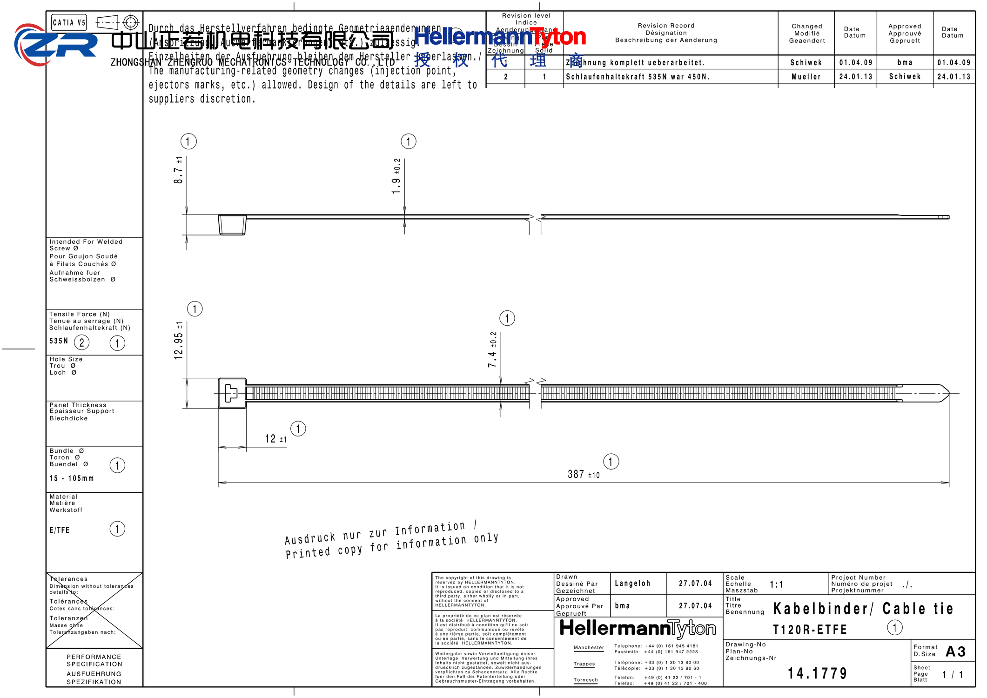The width and height of the screenshot is (987, 698).
Task: Click circled 1 above the 8.7 ±1 dimension
Action: pos(188,141)
